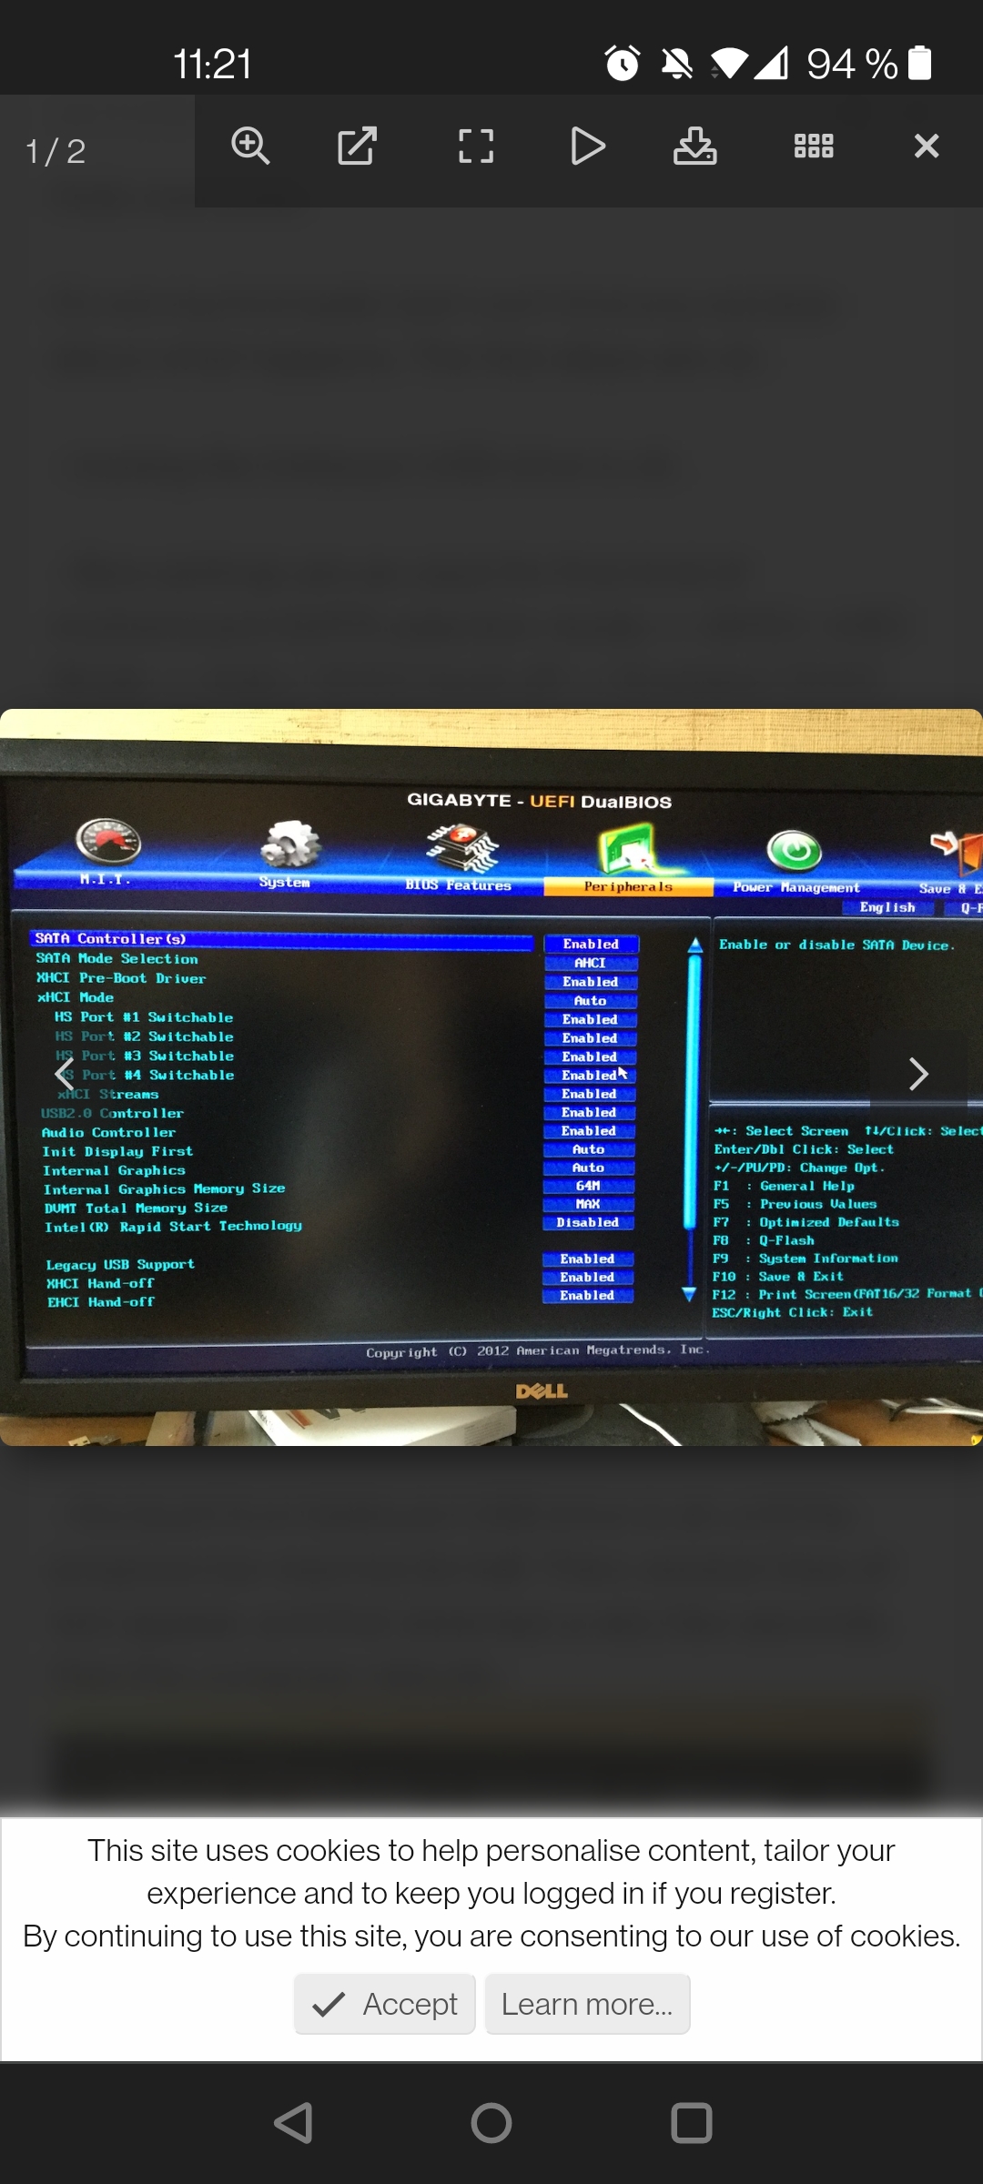Click the M.I.T. gauge tab in photo
This screenshot has width=983, height=2184.
(x=106, y=851)
